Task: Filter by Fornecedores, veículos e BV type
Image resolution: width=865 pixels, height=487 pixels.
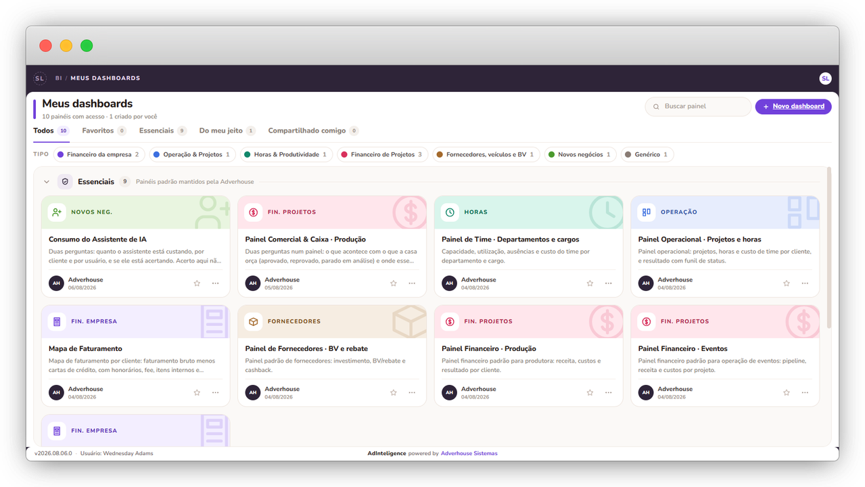Action: (486, 155)
